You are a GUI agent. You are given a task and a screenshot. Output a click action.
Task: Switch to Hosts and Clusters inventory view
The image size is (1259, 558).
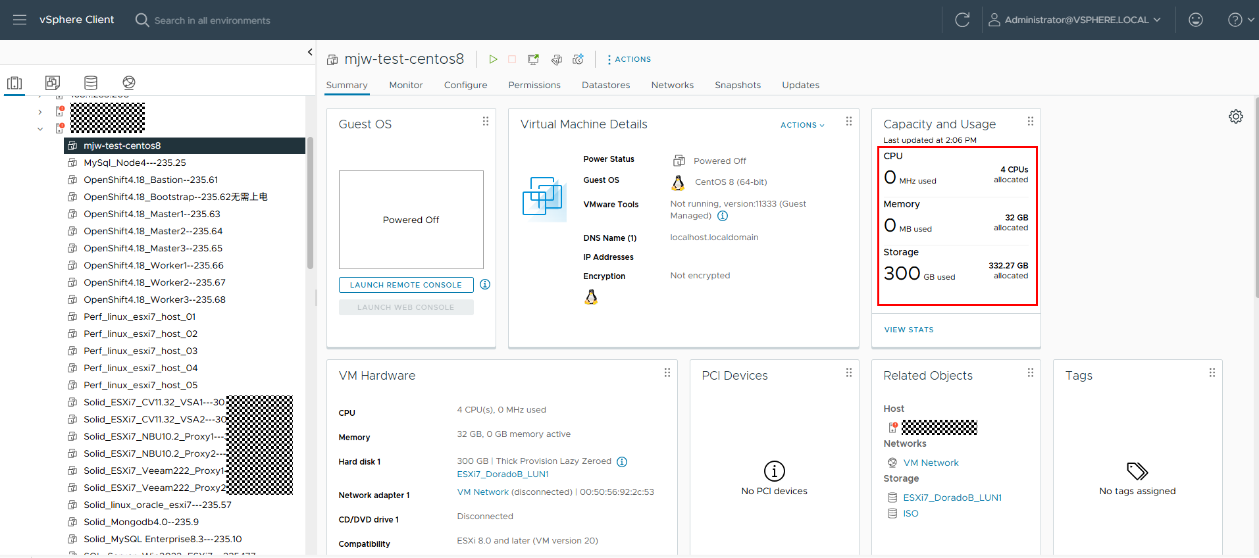coord(14,83)
